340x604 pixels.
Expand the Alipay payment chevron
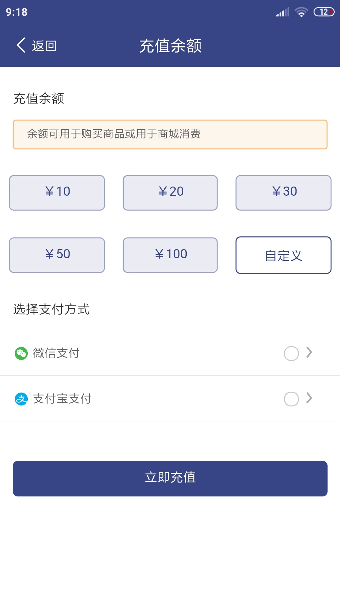309,398
